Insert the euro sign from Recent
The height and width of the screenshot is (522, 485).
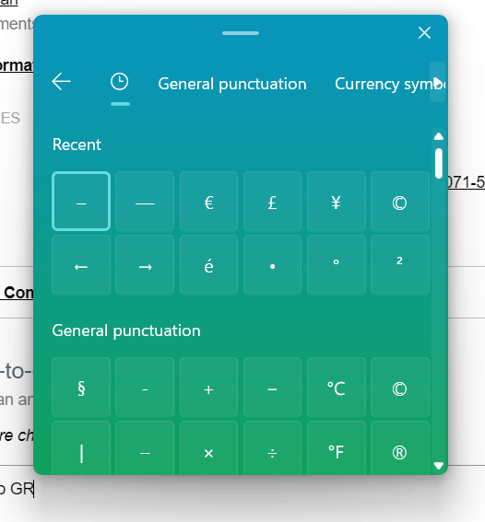[208, 202]
